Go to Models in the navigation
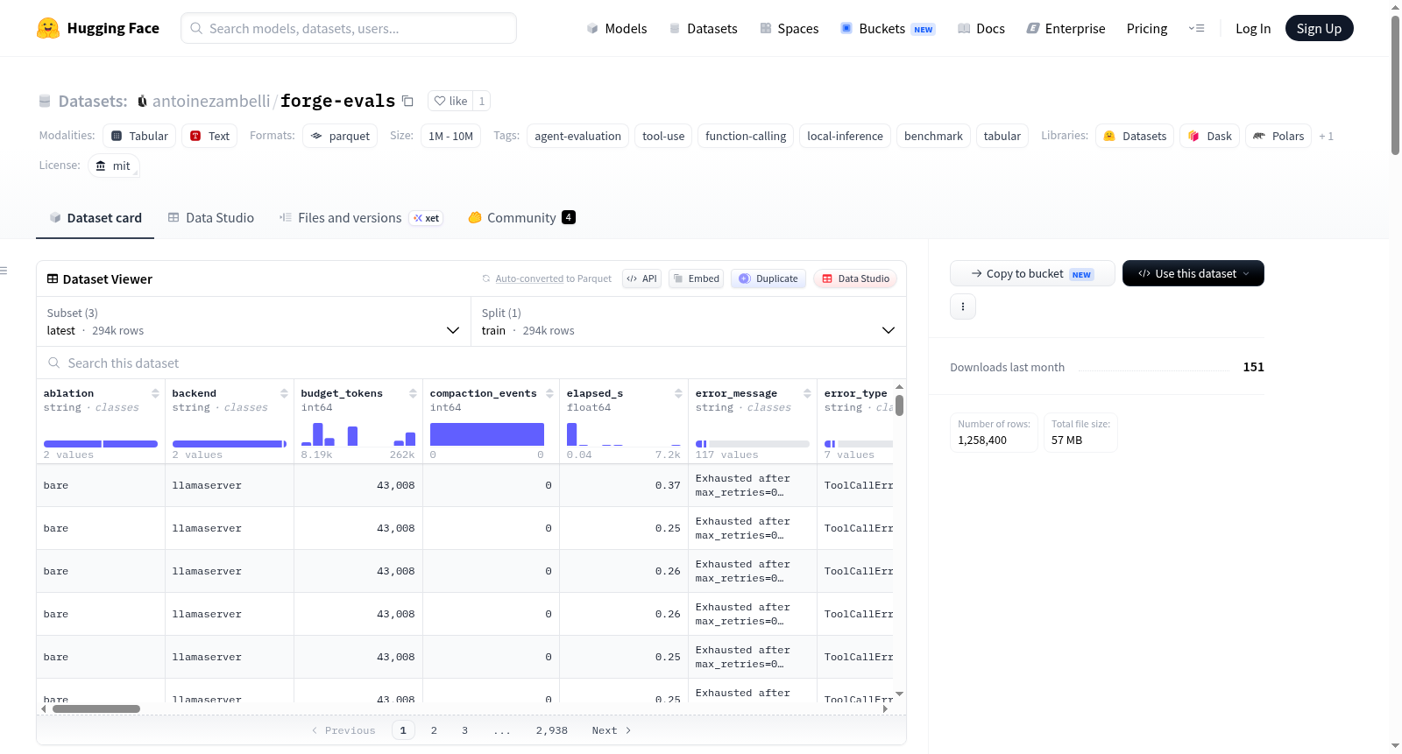Viewport: 1402px width, 754px height. click(617, 29)
